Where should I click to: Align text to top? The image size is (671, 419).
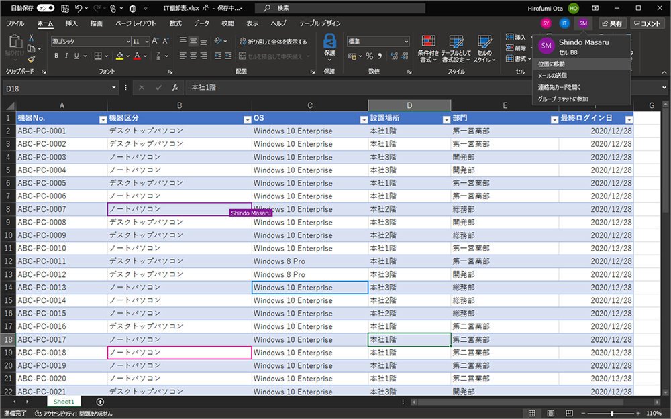[x=183, y=41]
